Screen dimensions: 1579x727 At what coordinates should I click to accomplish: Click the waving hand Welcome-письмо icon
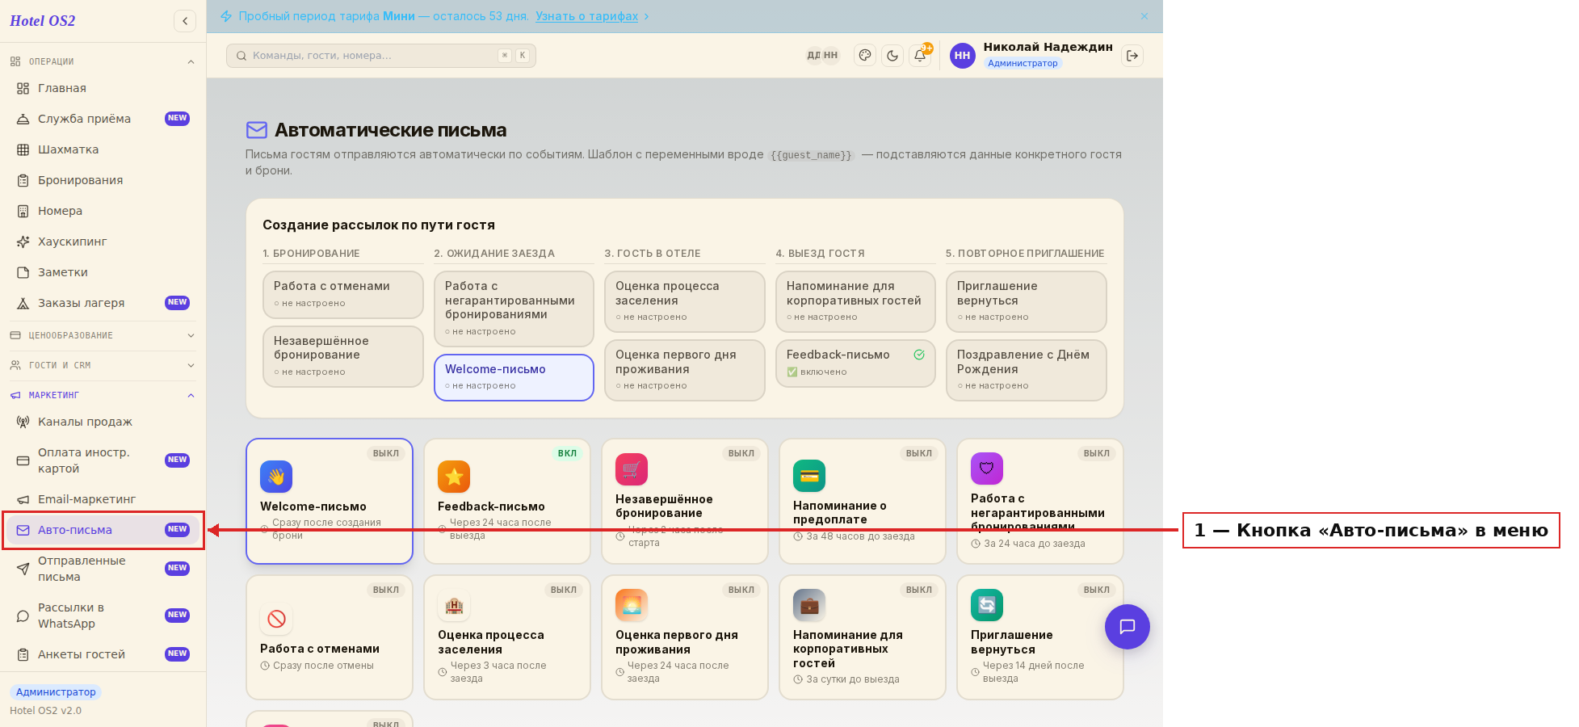[276, 477]
